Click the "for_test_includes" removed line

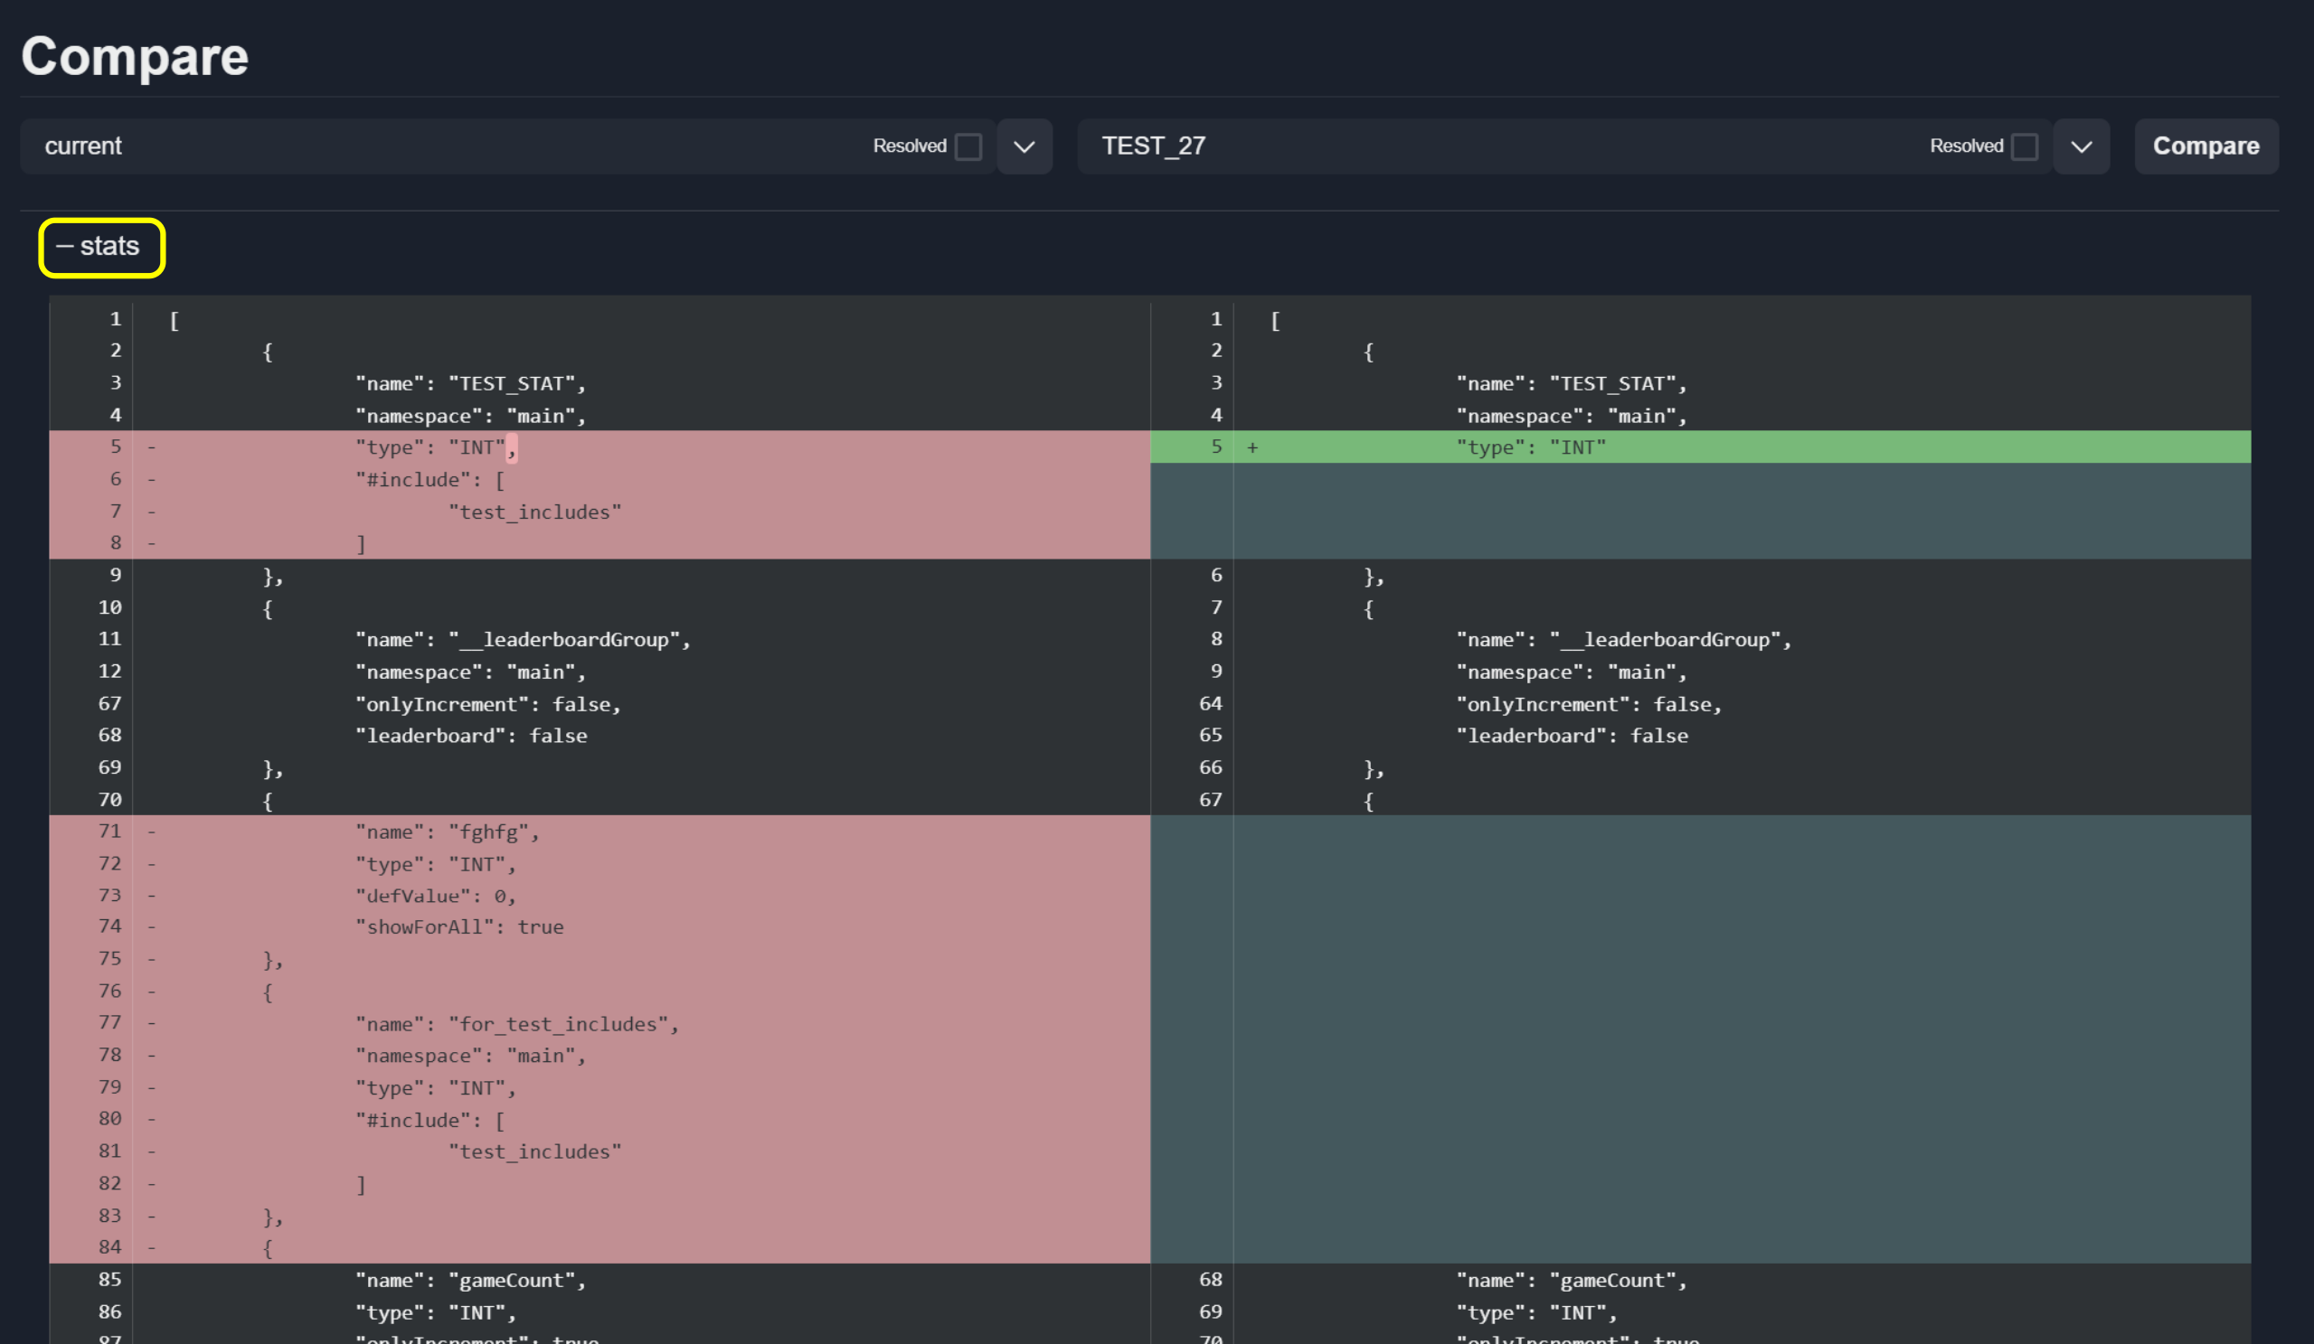tap(599, 1024)
